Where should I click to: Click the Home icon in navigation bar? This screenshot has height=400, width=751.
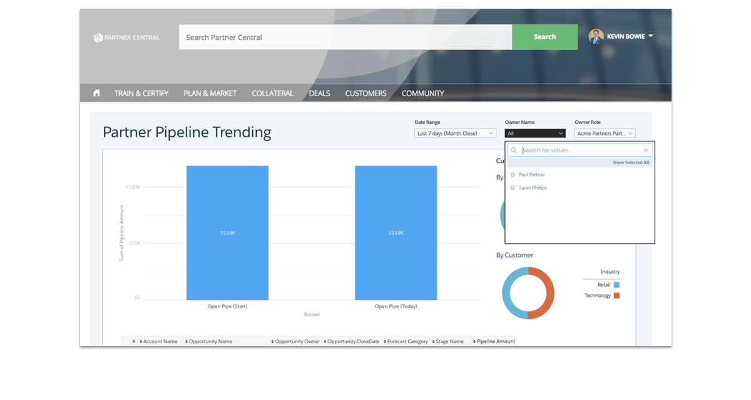point(96,93)
